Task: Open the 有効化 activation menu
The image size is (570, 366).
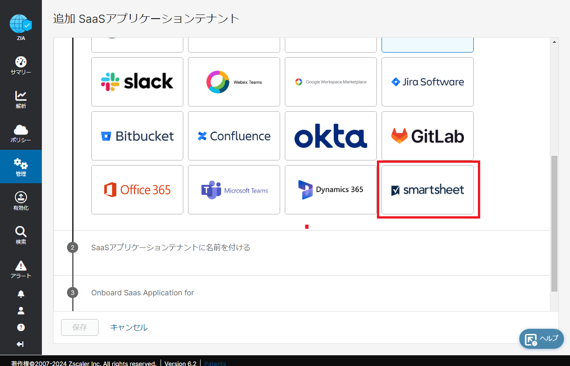Action: [x=21, y=201]
